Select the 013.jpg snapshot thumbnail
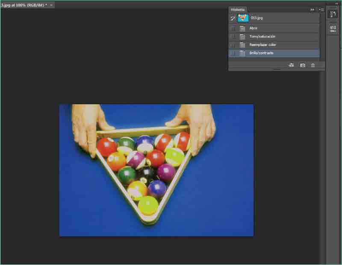Viewport: 342px width, 265px height. [243, 18]
